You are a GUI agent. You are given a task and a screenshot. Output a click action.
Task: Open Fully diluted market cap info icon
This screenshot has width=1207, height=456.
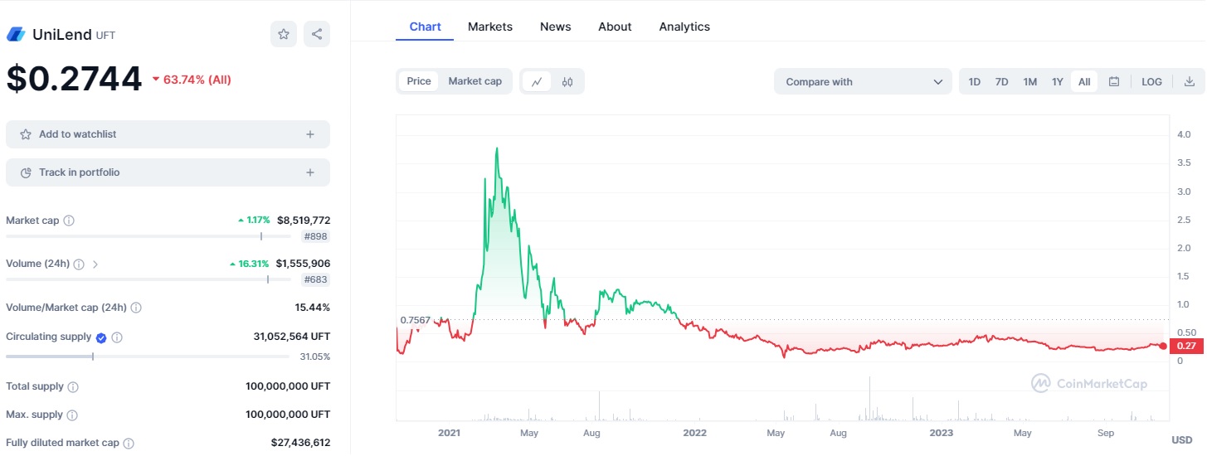pos(129,444)
